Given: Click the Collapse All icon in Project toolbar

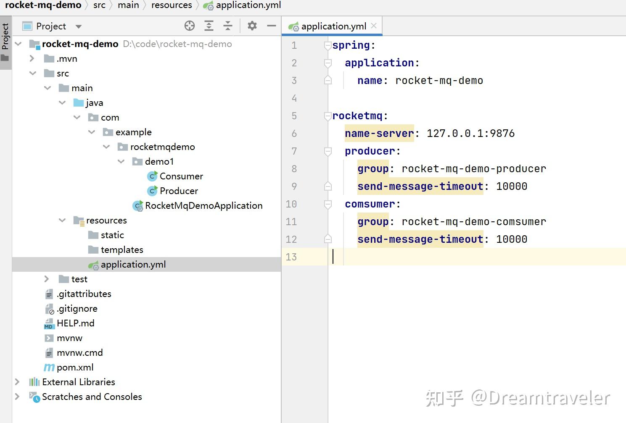Looking at the screenshot, I should click(x=227, y=26).
